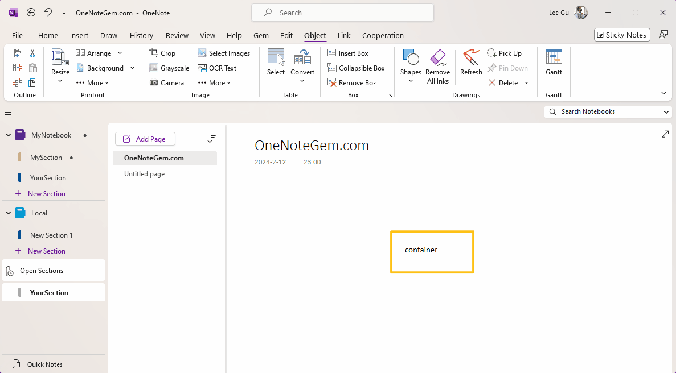Click the sort pages icon
Screen dimensions: 676x373
click(211, 139)
